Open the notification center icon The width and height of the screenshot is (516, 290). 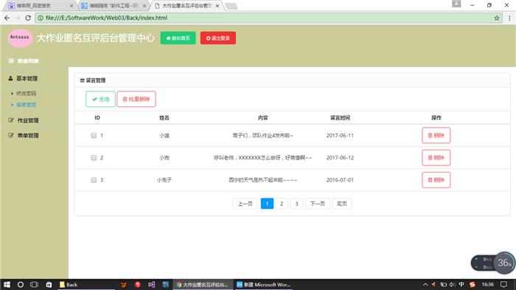click(x=503, y=284)
